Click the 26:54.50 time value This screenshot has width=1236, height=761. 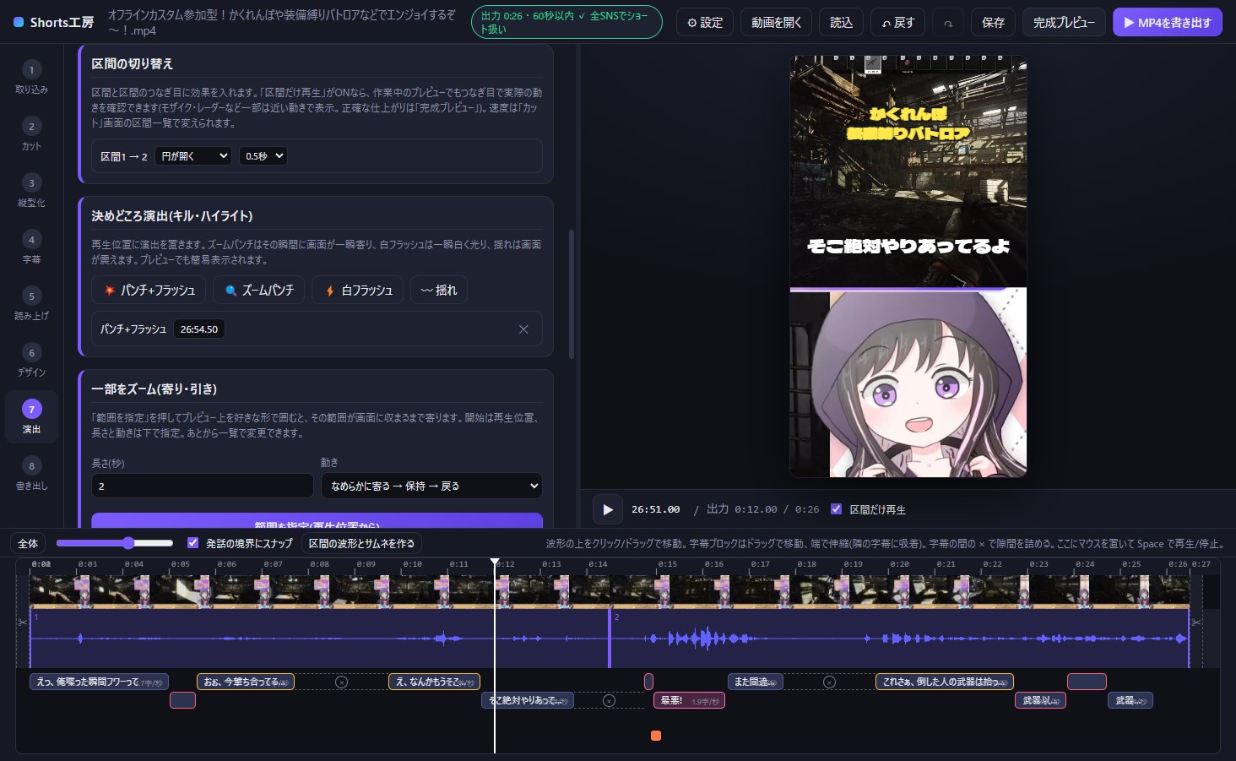(199, 329)
